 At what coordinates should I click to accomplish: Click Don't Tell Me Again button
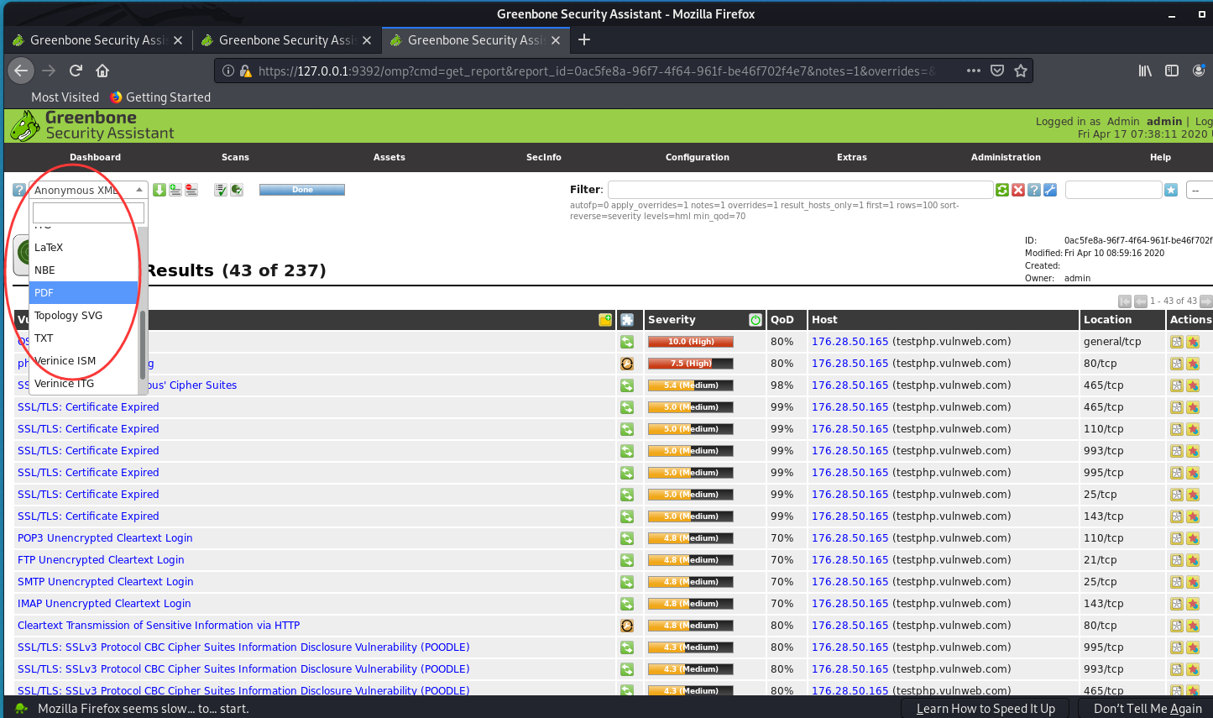(x=1148, y=709)
